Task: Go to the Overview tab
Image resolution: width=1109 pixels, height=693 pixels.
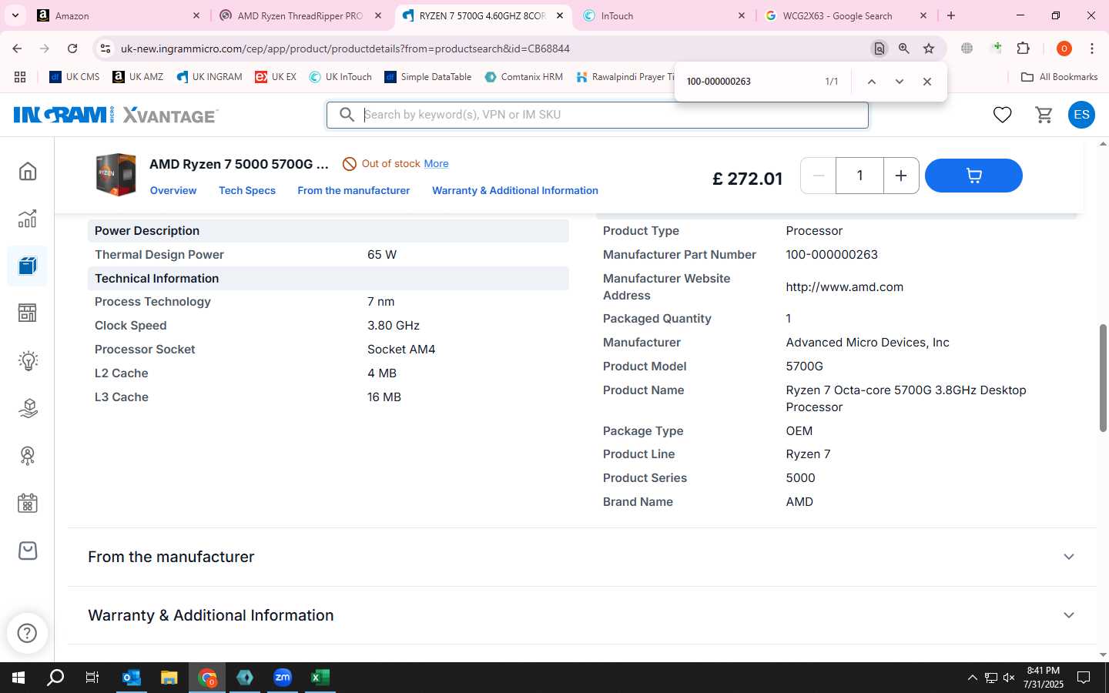Action: coord(173,190)
